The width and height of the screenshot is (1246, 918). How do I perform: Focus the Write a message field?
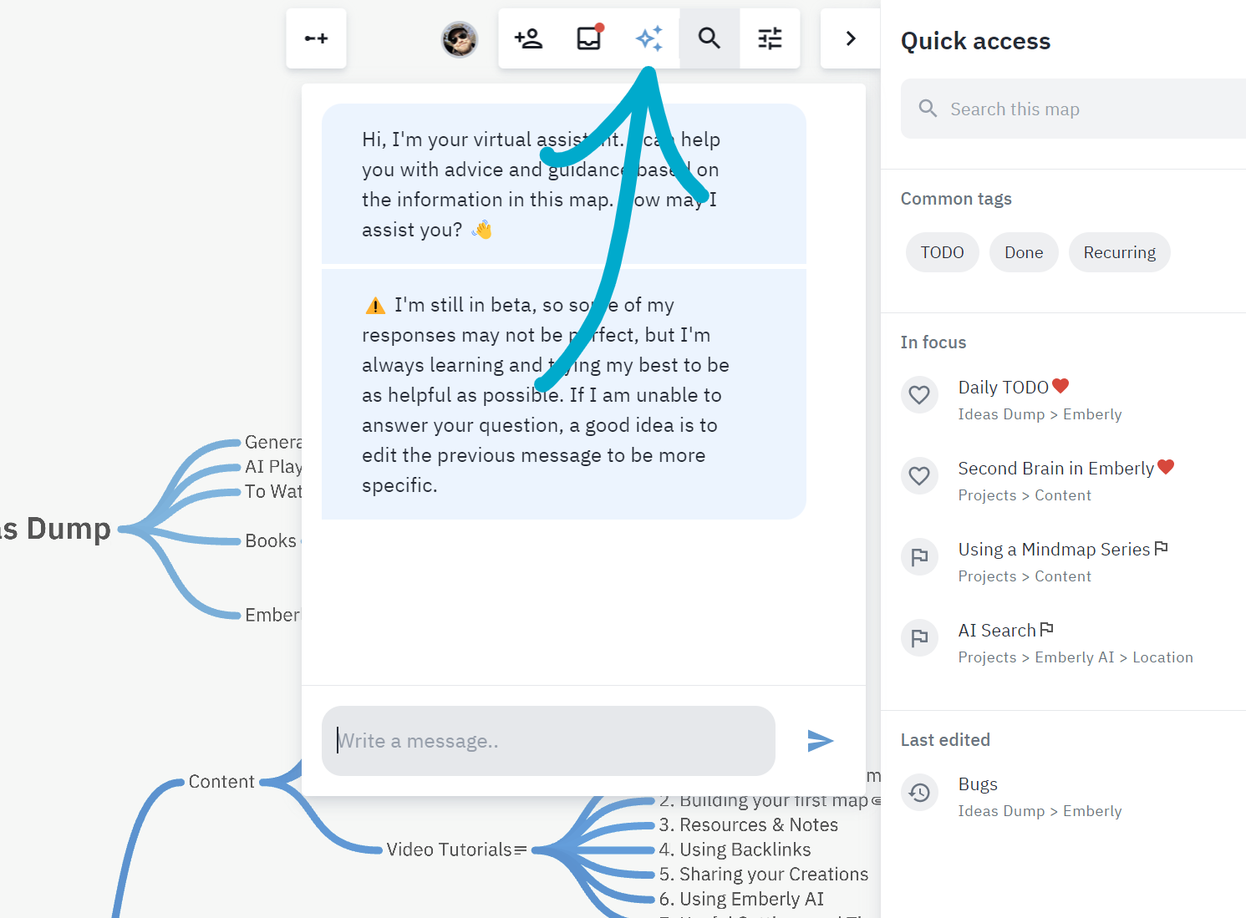[548, 741]
